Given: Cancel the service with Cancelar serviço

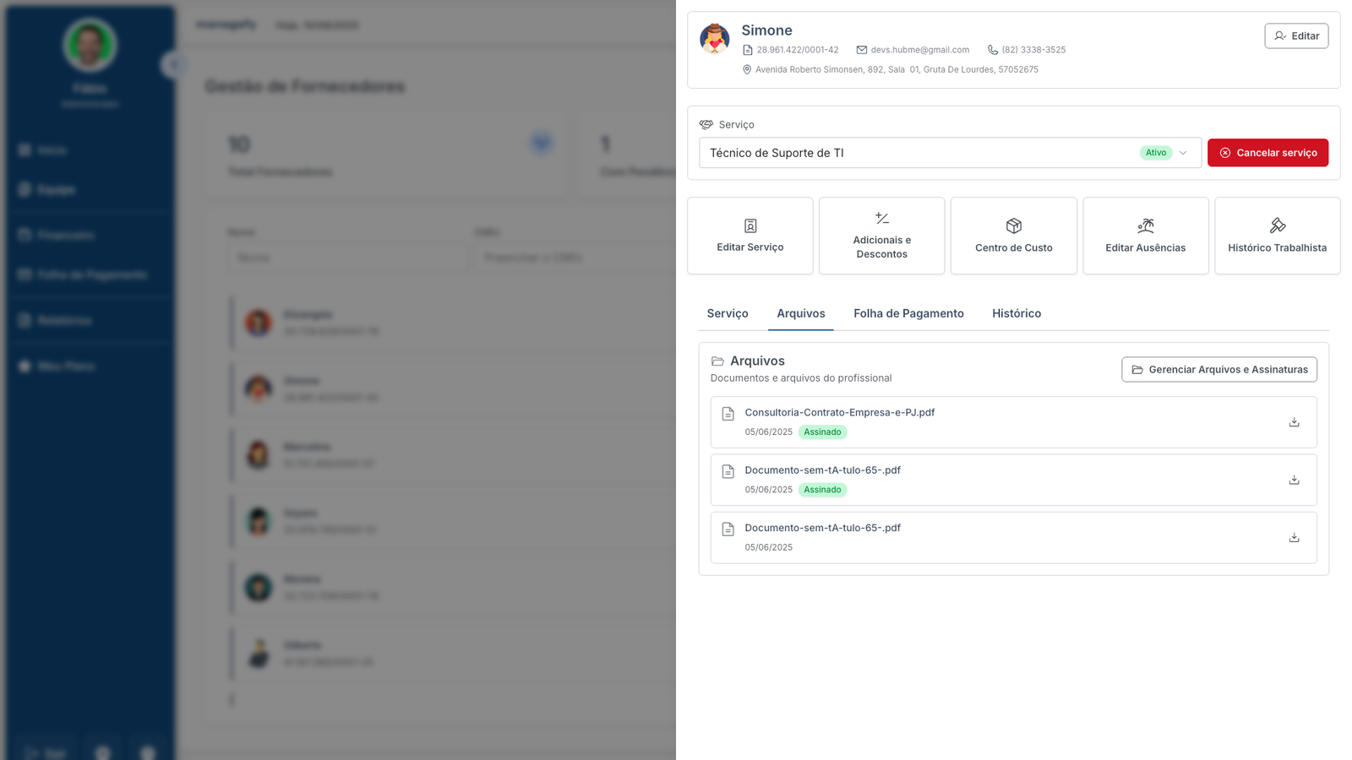Looking at the screenshot, I should point(1267,153).
